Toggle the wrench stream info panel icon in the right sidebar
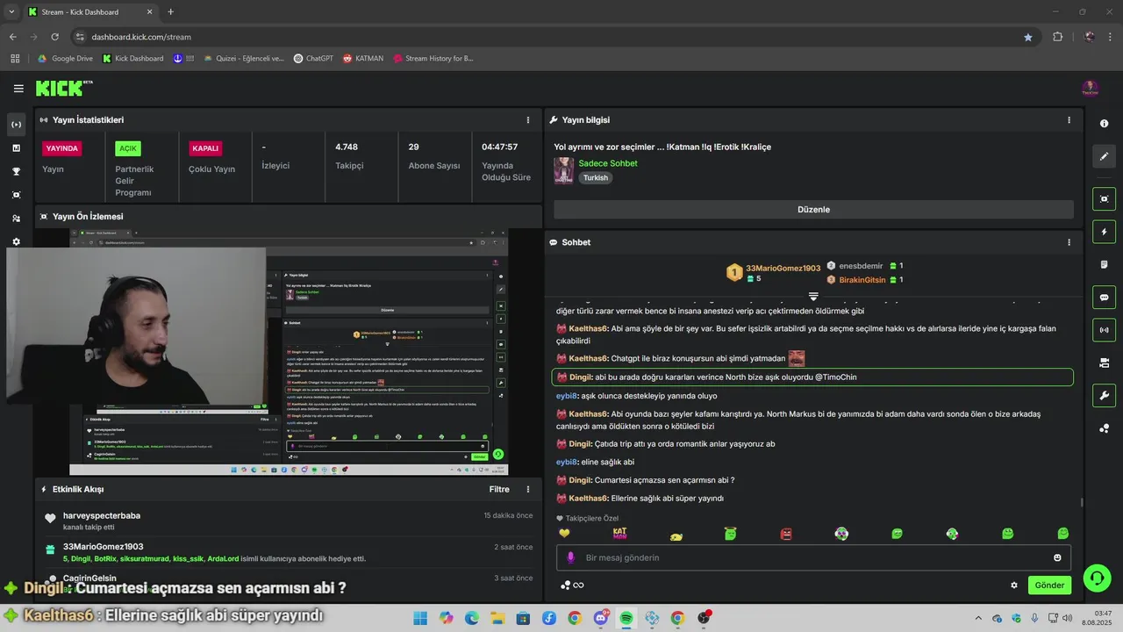Viewport: 1123px width, 632px height. coord(1104,395)
